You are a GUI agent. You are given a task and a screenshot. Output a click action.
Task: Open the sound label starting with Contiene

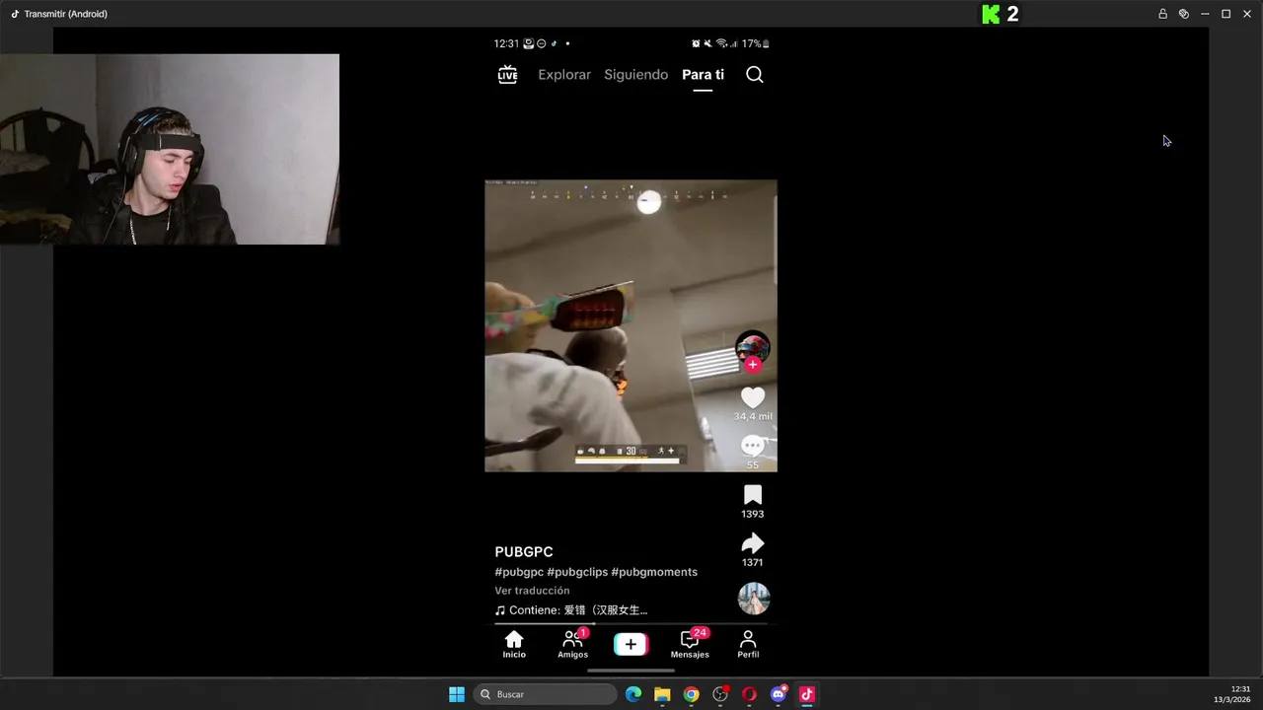pyautogui.click(x=571, y=610)
